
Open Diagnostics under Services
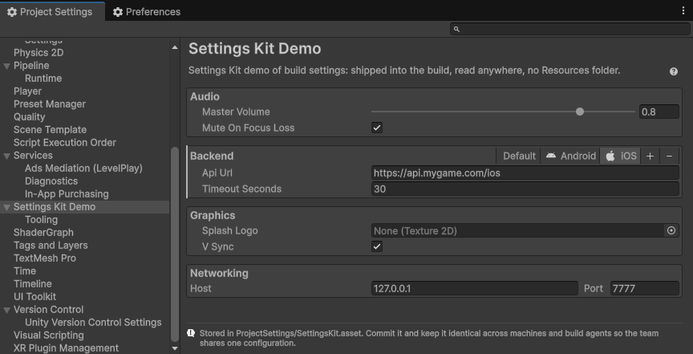pos(51,181)
